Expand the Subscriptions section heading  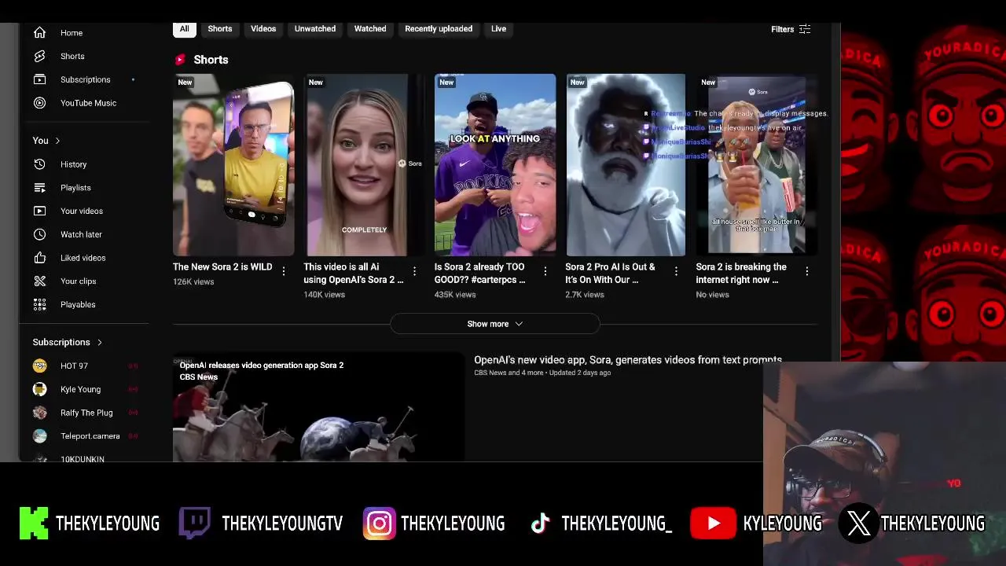click(x=68, y=343)
